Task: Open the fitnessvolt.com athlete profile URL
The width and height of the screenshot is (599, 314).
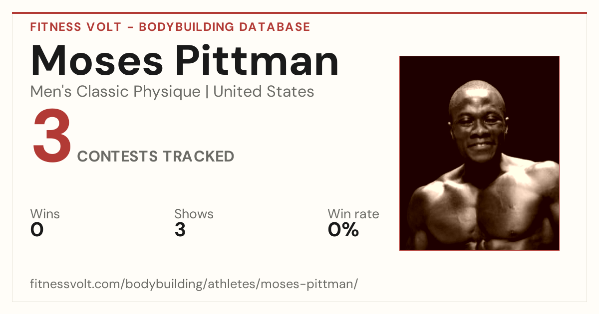Action: [194, 284]
